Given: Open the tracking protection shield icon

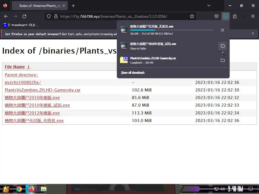Looking at the screenshot, I should [49, 16].
